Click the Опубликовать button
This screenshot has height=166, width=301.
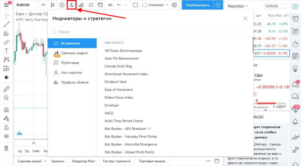coord(197,5)
